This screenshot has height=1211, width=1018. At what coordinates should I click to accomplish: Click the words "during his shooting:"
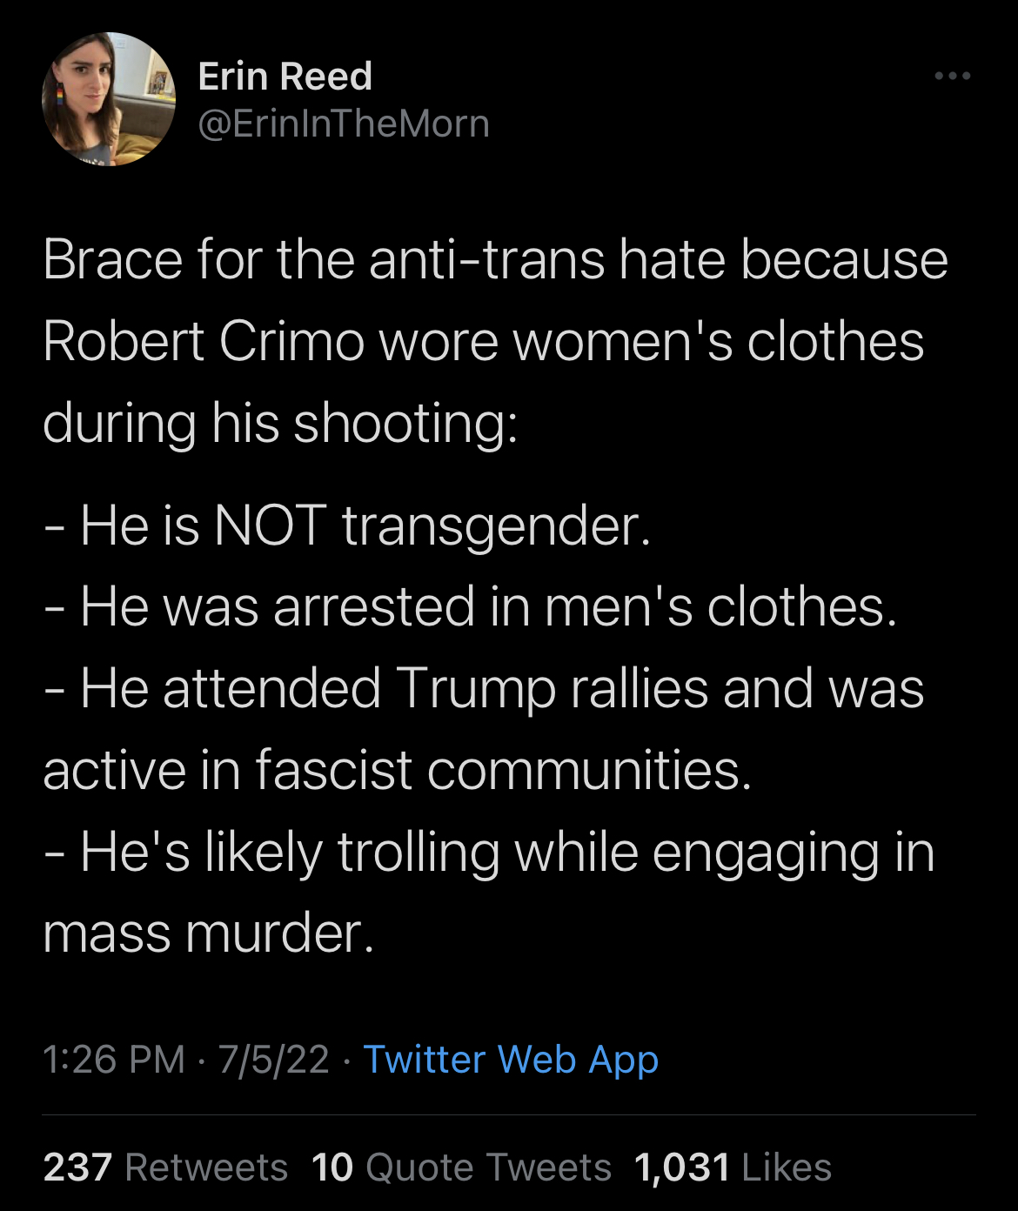(x=280, y=423)
